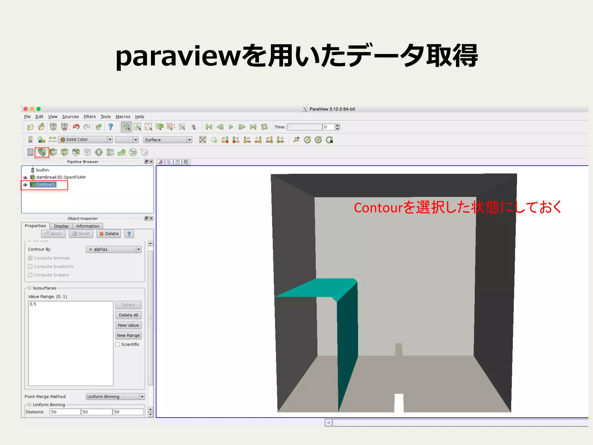The height and width of the screenshot is (445, 593).
Task: Close the Pipeline Browser panel
Action: (151, 162)
